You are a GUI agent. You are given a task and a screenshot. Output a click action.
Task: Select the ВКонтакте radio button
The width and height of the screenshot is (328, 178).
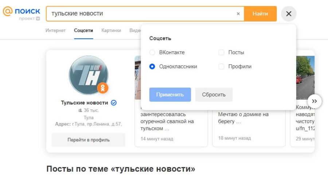click(152, 52)
